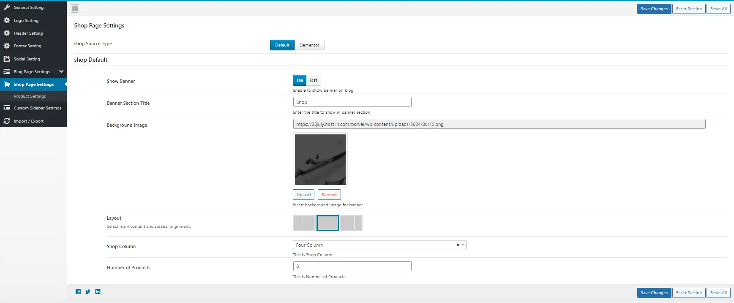Set shop source type to Default
Viewport: 734px width, 303px height.
click(282, 45)
